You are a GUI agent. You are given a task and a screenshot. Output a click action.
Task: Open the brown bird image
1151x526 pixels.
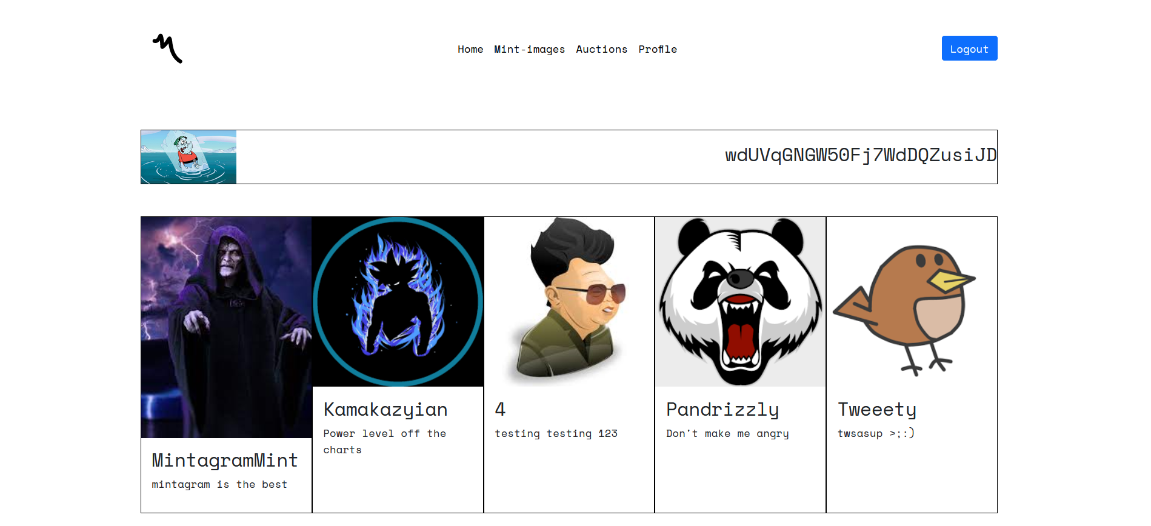(912, 302)
